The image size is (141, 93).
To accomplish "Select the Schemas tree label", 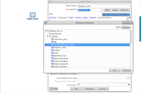I will coord(57,34).
